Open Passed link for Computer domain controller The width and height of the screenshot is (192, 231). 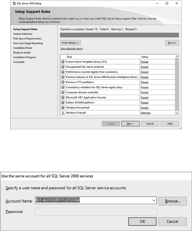coord(144,92)
